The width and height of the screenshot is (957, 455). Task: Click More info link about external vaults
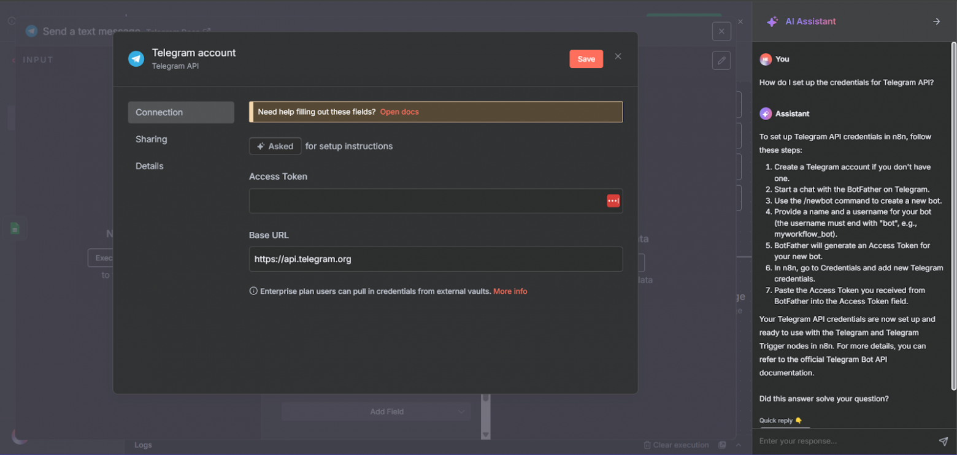510,291
